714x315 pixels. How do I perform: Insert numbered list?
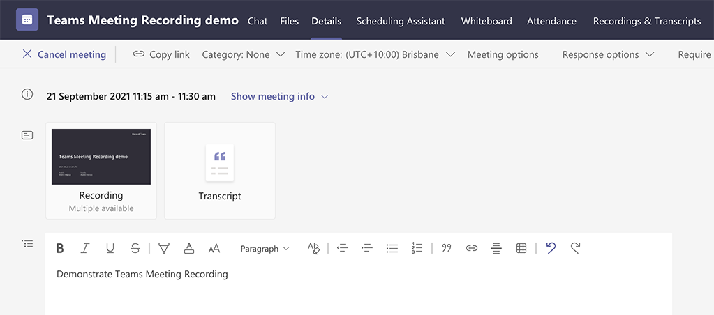417,248
